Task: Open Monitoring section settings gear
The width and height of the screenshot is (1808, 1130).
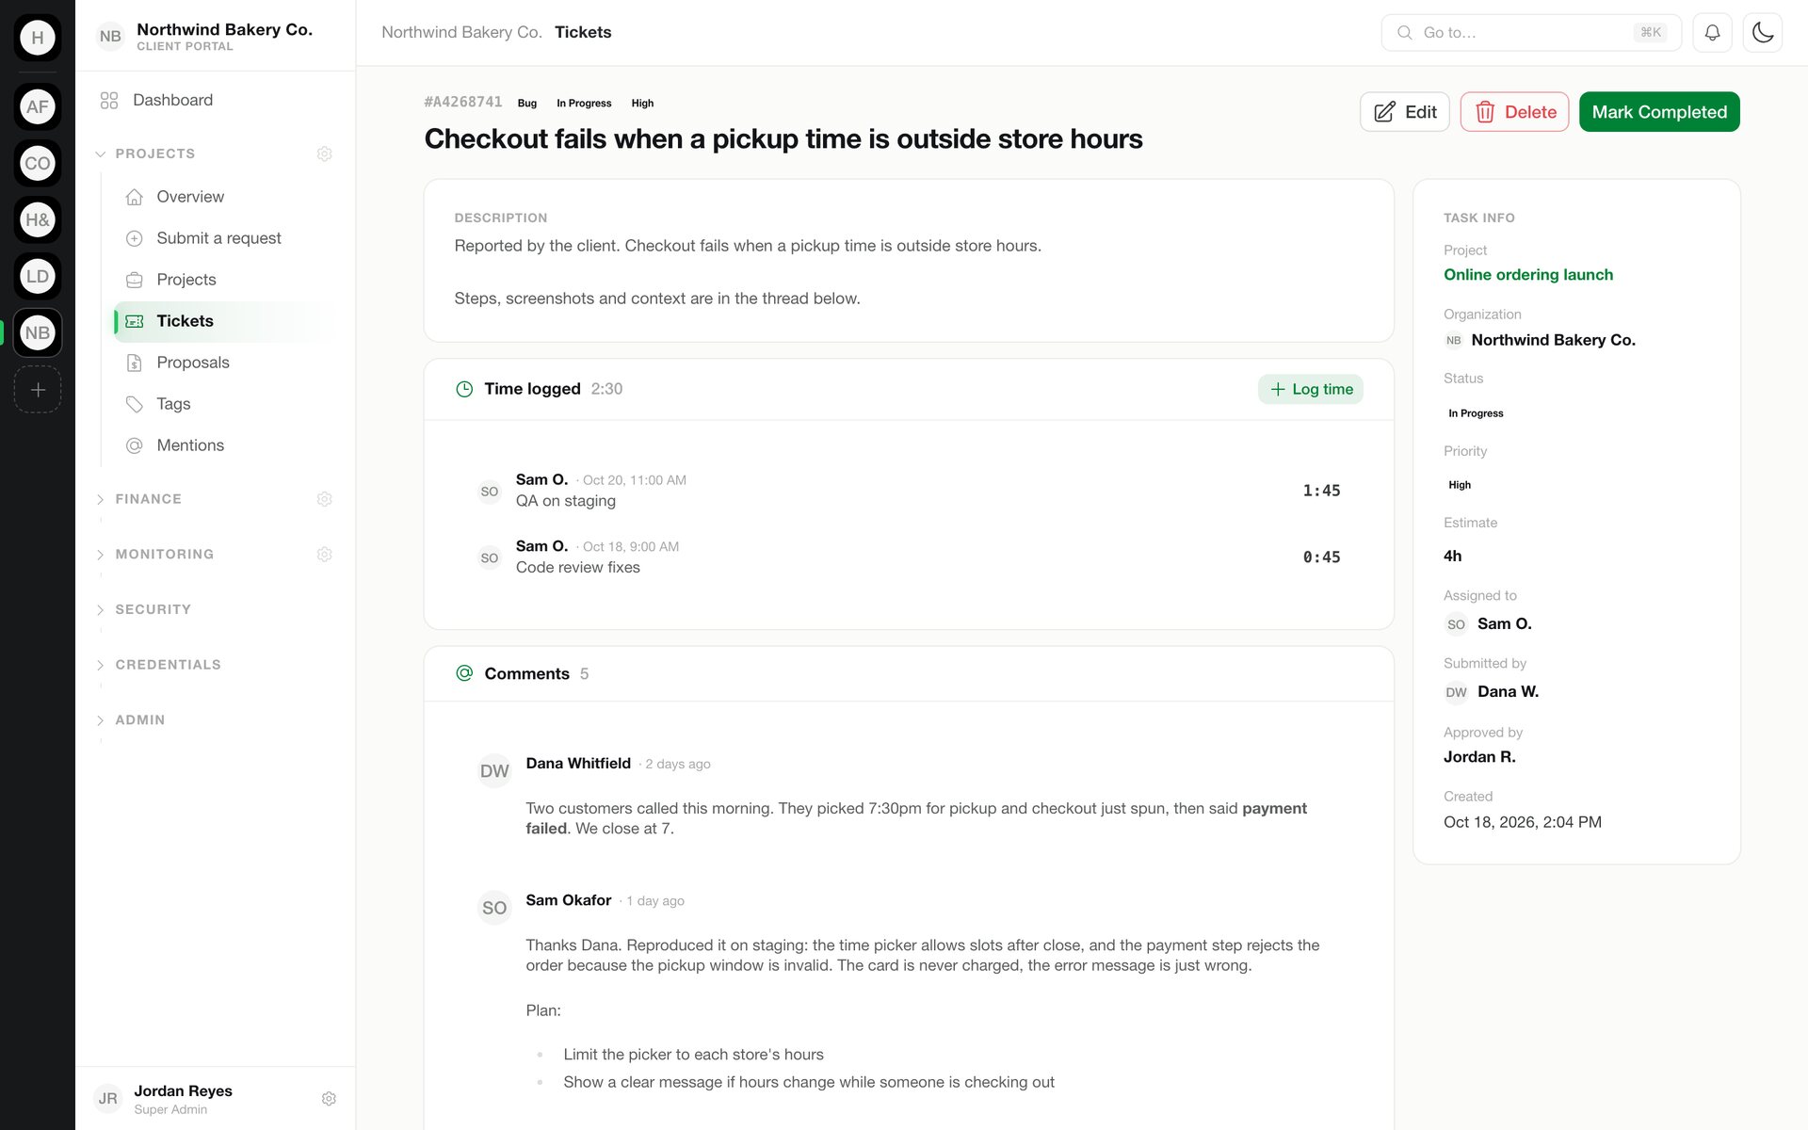Action: pyautogui.click(x=325, y=555)
